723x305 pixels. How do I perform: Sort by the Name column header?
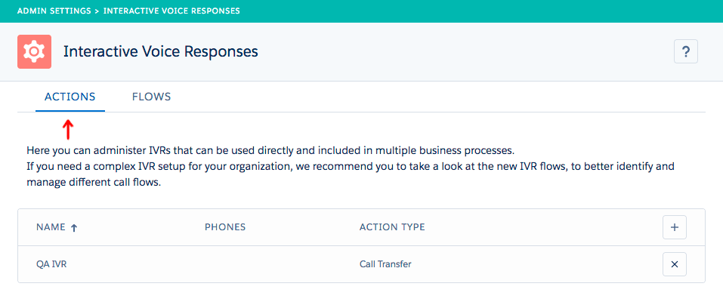point(51,227)
